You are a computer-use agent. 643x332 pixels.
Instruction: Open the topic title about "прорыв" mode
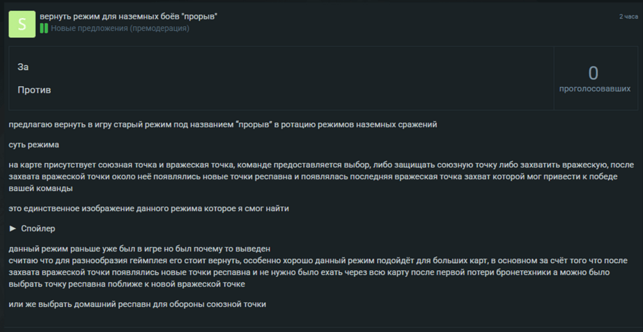[x=129, y=16]
